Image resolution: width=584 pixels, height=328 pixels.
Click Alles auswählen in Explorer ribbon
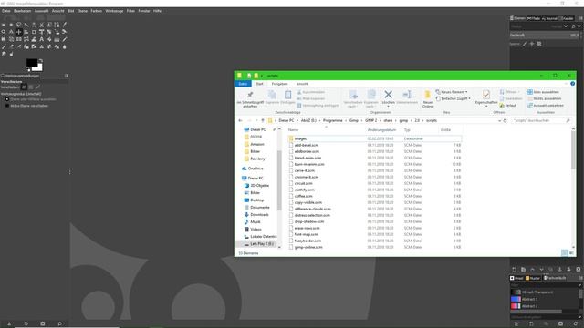543,92
